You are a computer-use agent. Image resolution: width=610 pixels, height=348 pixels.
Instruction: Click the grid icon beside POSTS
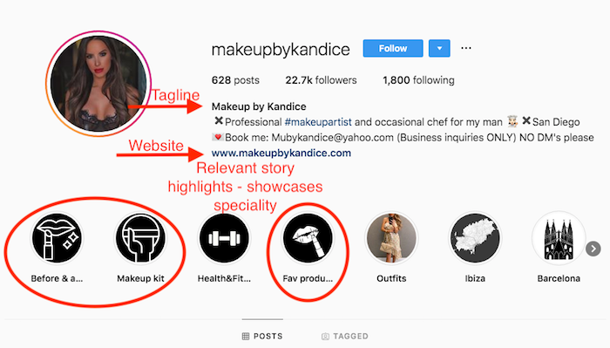click(246, 336)
